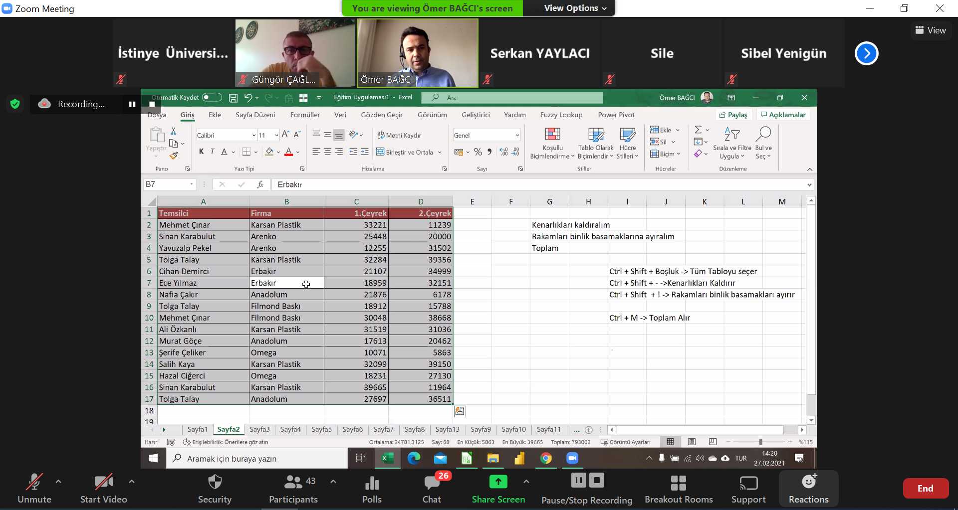The height and width of the screenshot is (510, 958).
Task: Start Video camera toggle
Action: point(103,489)
